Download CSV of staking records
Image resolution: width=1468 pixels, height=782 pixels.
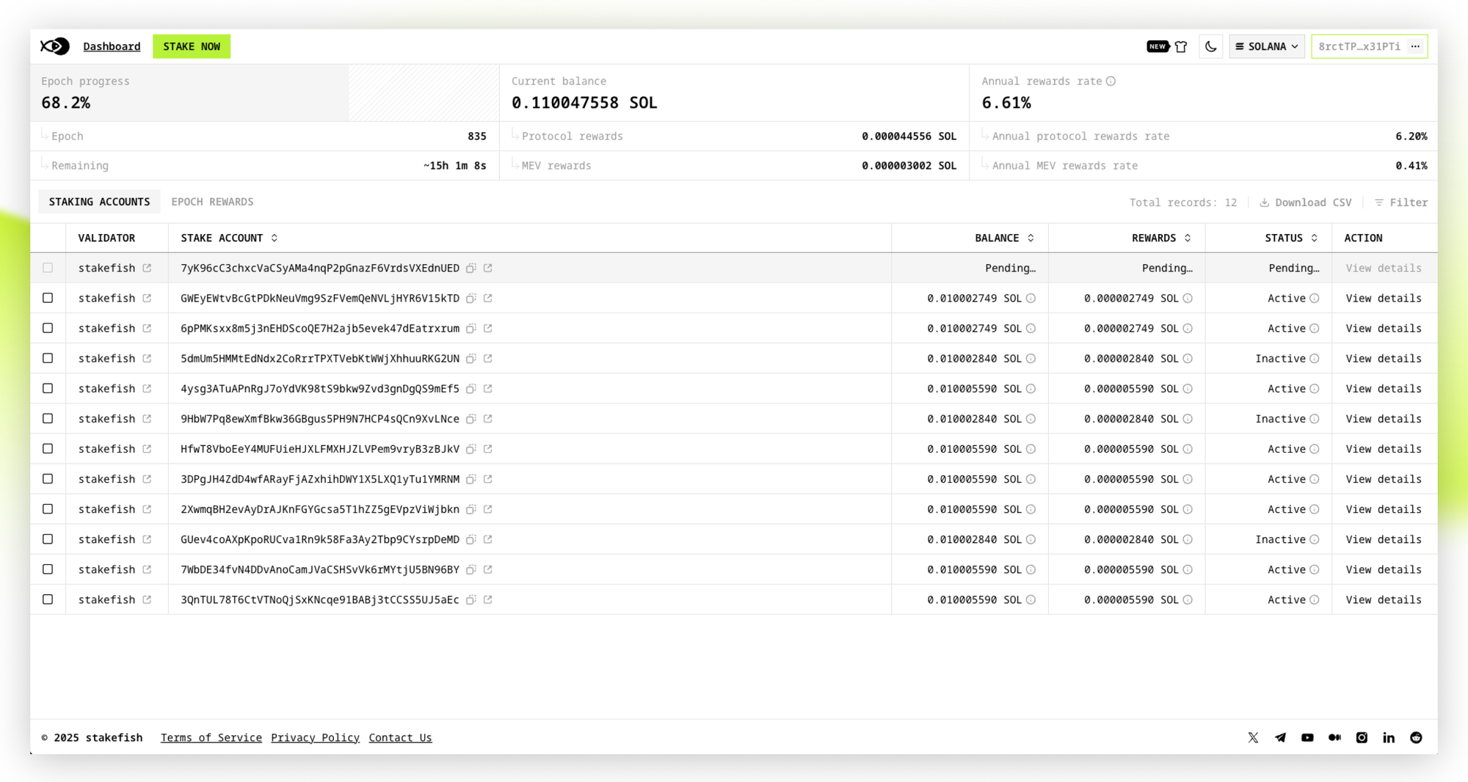tap(1306, 202)
